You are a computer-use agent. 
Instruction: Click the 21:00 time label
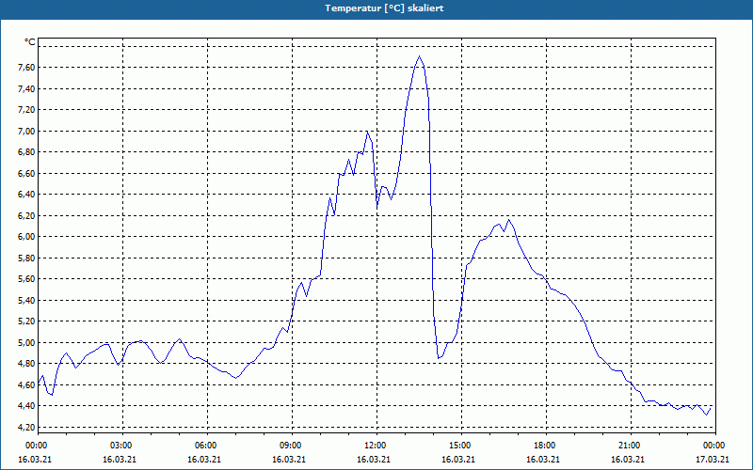630,446
